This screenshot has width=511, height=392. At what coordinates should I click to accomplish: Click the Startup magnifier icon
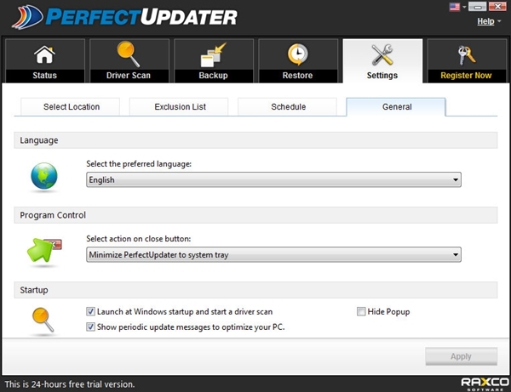click(43, 320)
